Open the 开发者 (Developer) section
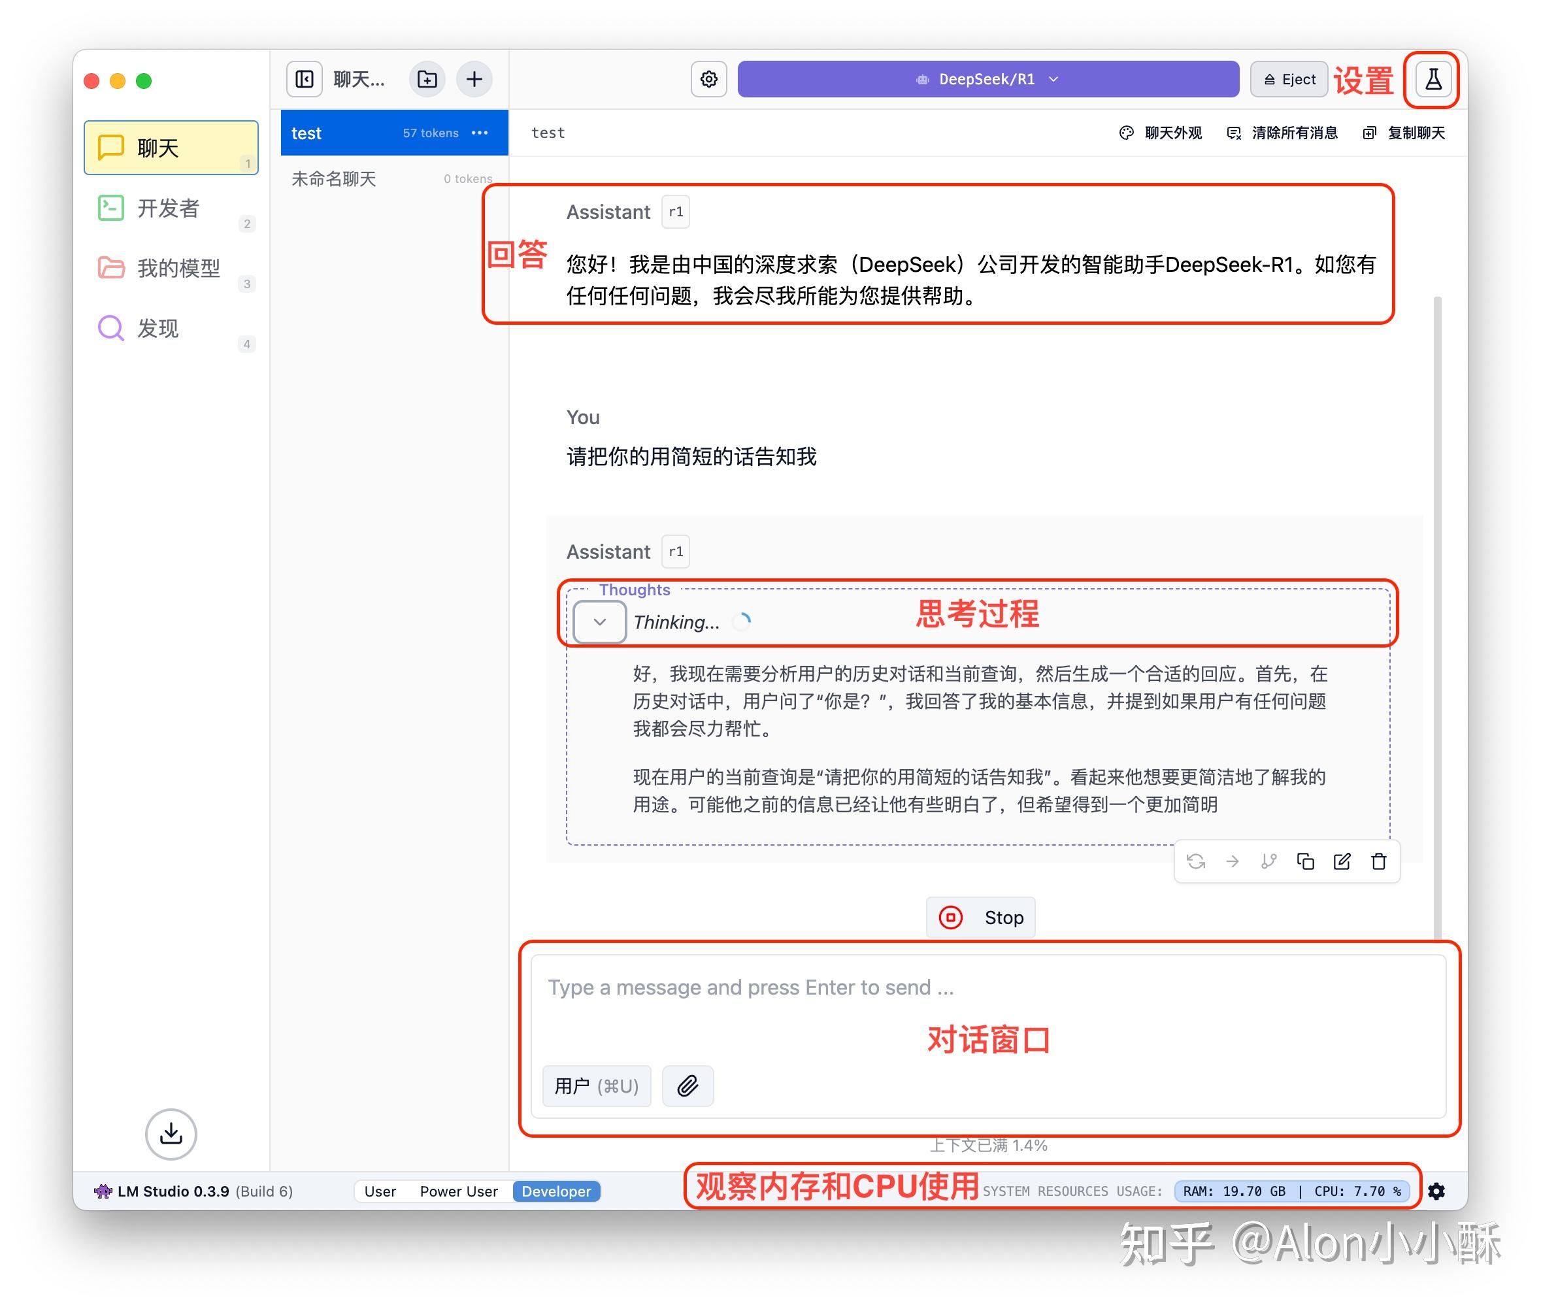This screenshot has width=1541, height=1307. pyautogui.click(x=168, y=208)
